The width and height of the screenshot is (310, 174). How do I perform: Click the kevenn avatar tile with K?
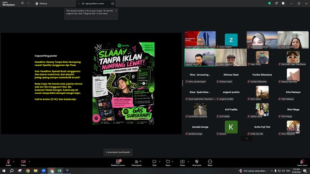pos(231,127)
